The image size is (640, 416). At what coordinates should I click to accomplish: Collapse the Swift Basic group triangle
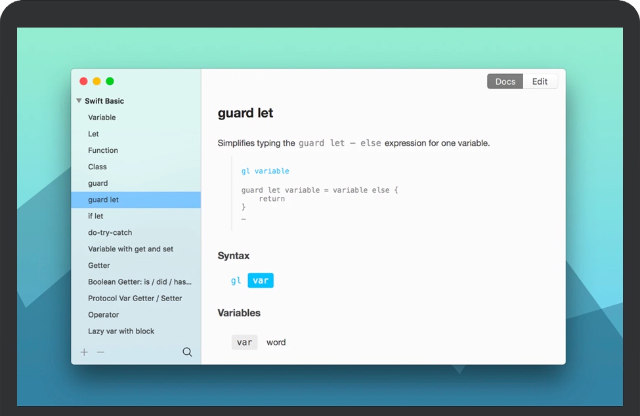79,101
